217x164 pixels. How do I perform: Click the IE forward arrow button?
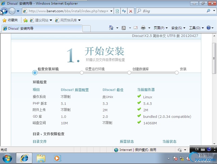(x=12, y=11)
